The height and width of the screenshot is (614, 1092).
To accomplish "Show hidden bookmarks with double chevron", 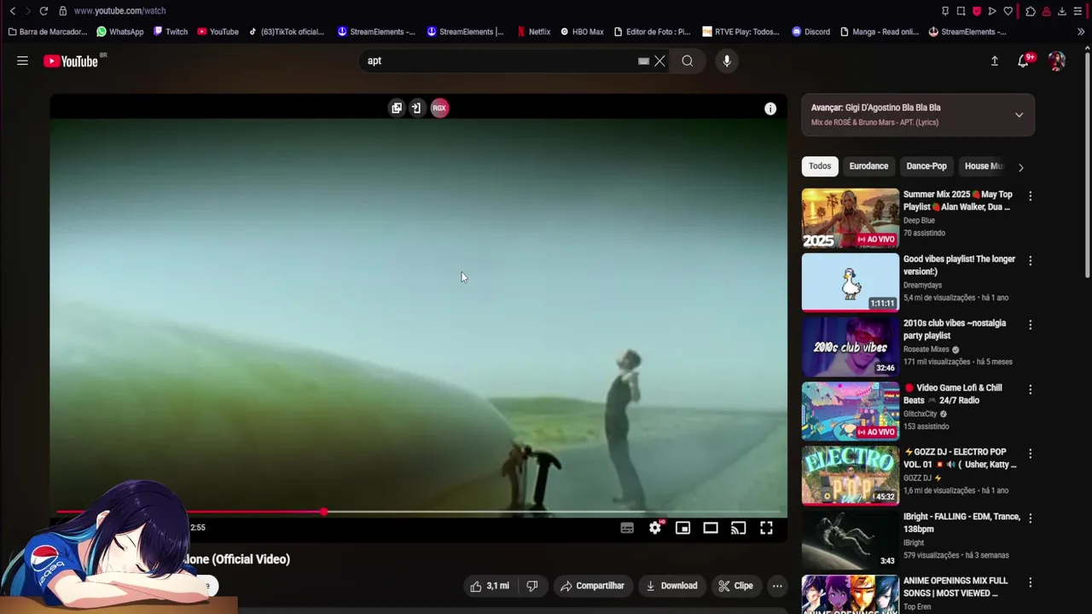I will pyautogui.click(x=1081, y=32).
